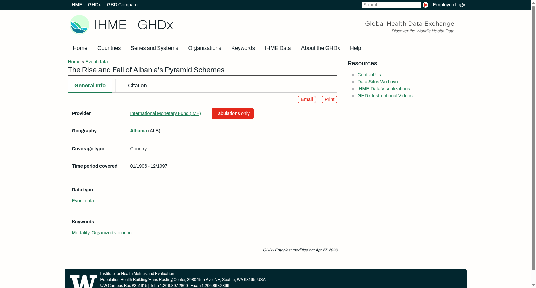Viewport: 536px width, 288px height.
Task: Open the Help menu
Action: point(356,48)
